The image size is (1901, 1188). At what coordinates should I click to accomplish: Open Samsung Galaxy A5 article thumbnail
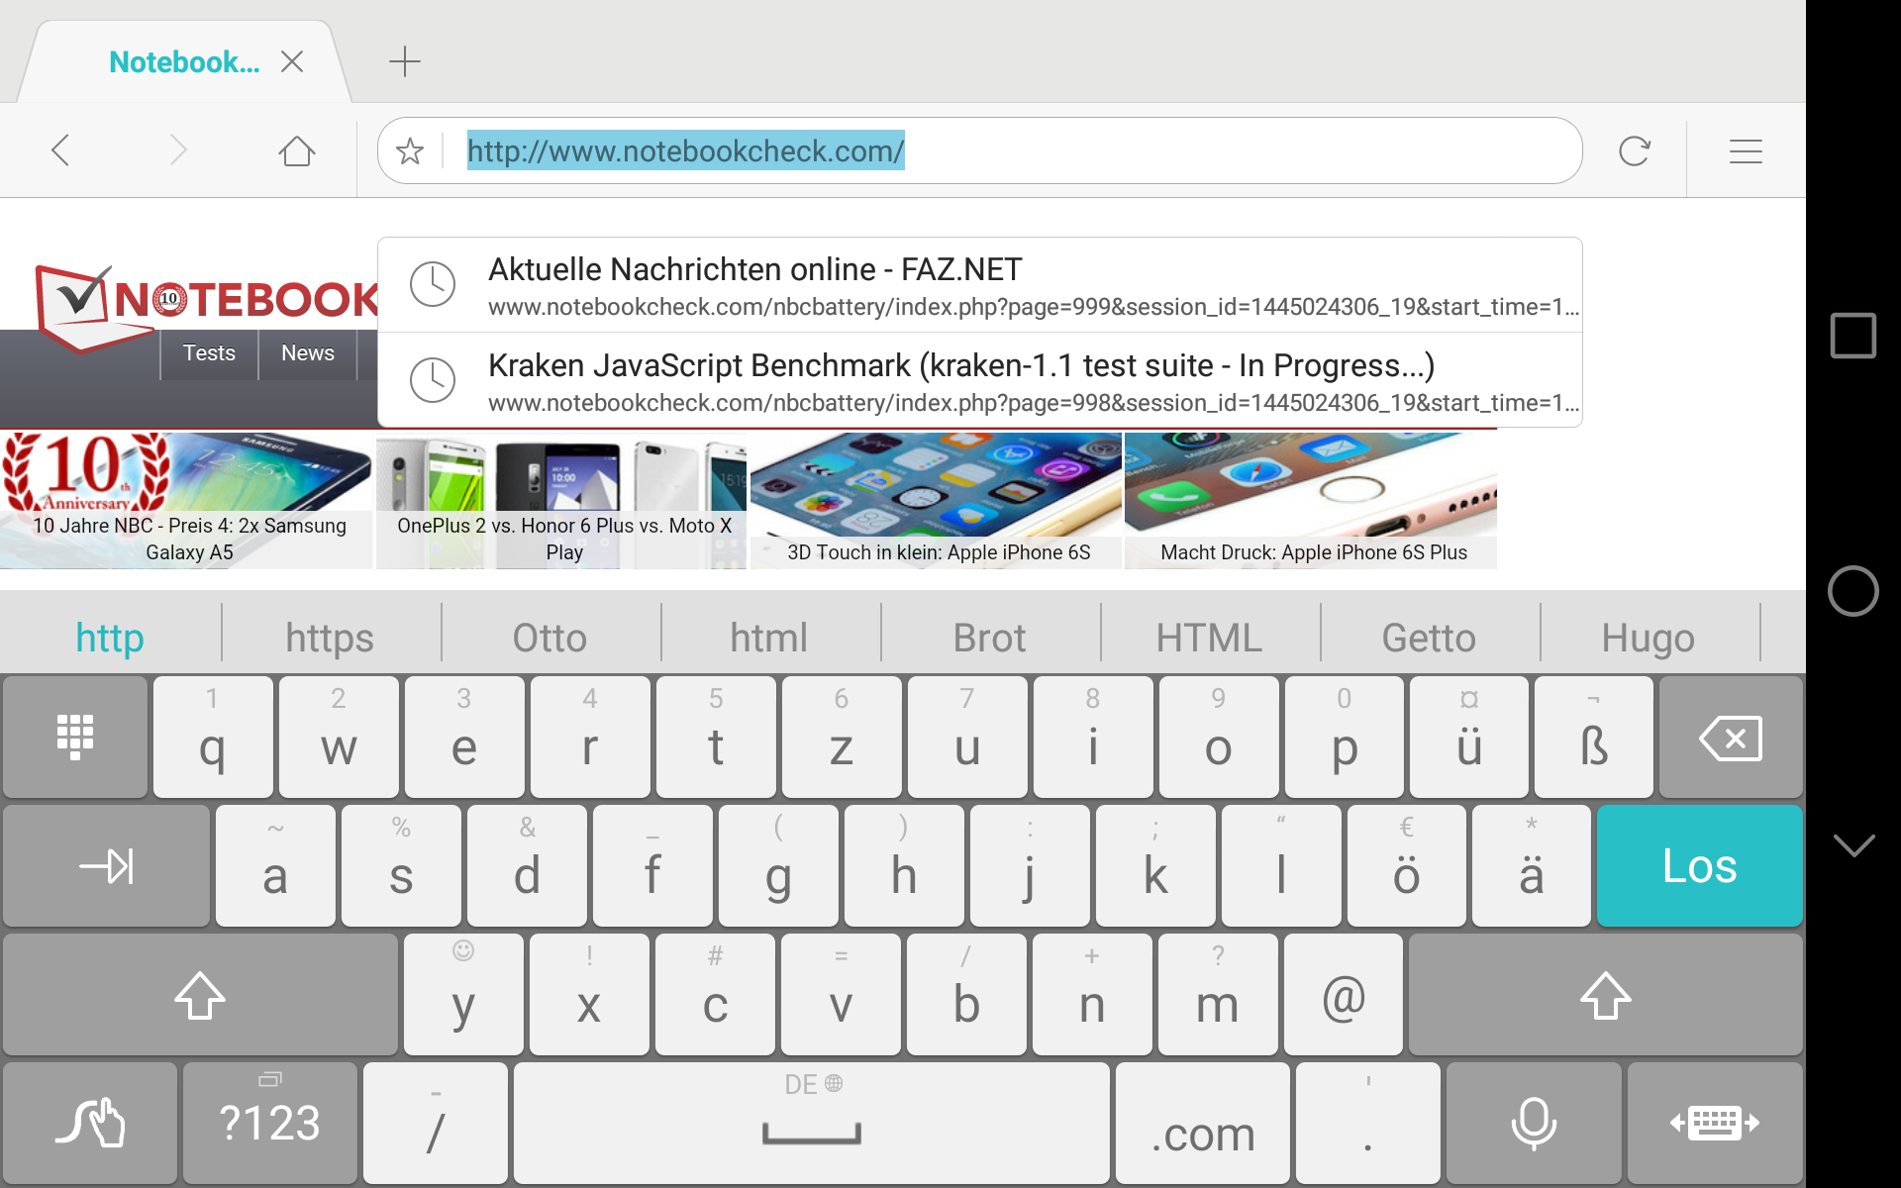click(x=186, y=500)
